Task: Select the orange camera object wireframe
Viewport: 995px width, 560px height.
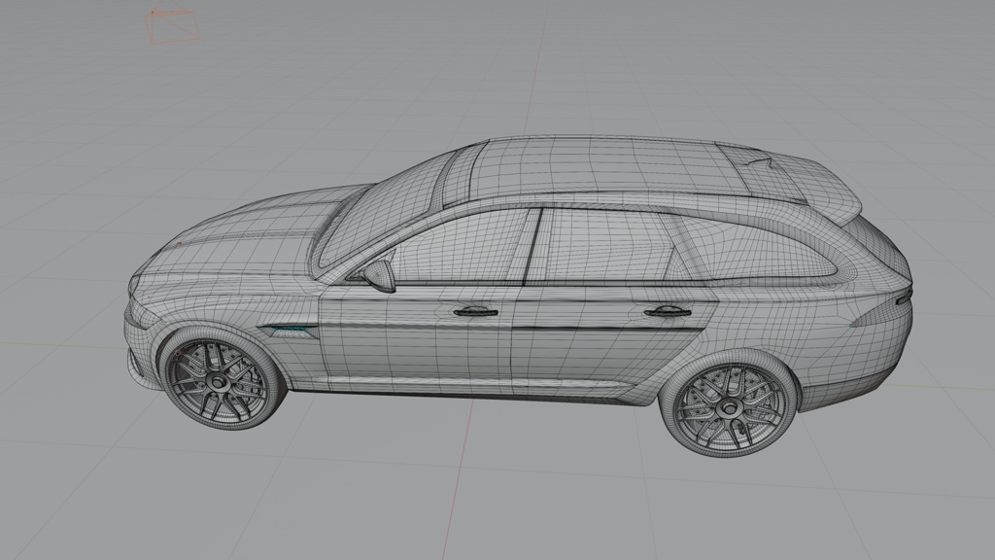Action: coord(173,23)
